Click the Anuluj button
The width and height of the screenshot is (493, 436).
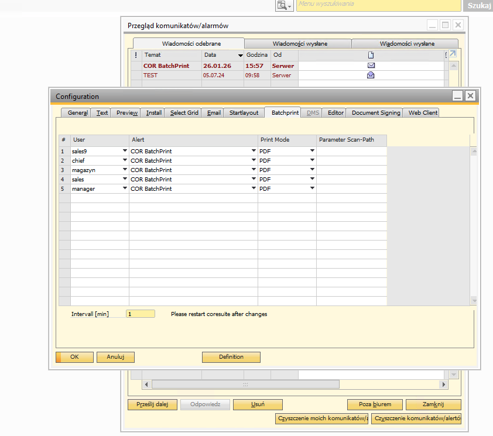pyautogui.click(x=116, y=357)
